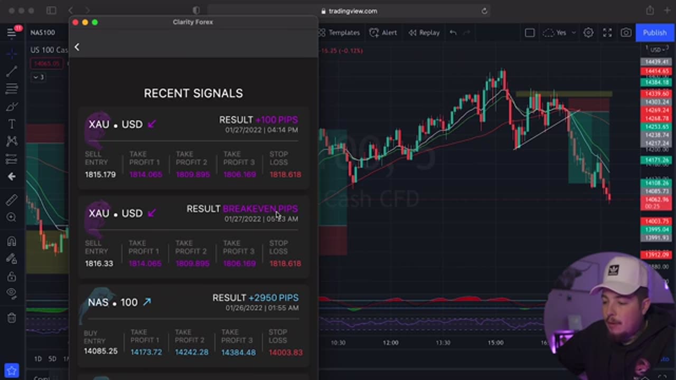Screen dimensions: 676x380
Task: Click the red 14339.60 price label
Action: point(655,93)
